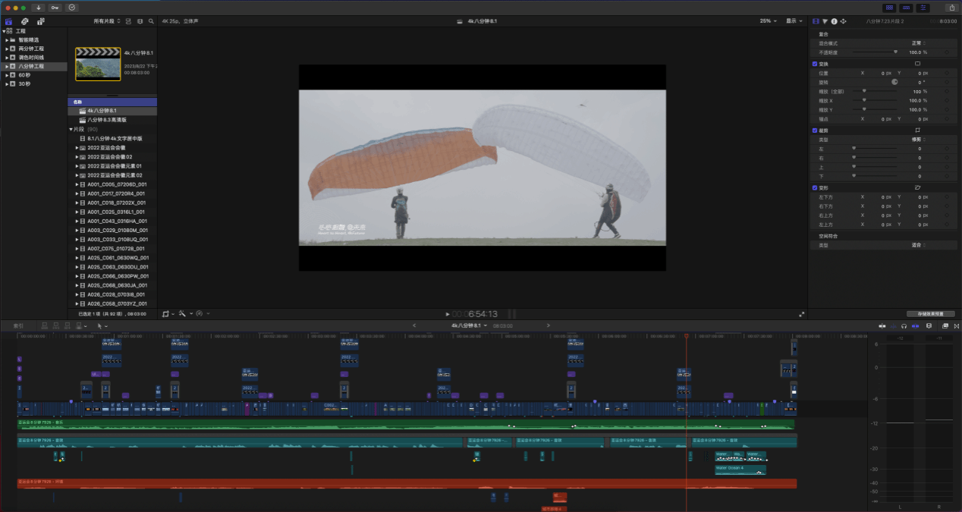962x512 pixels.
Task: Select the 八分钟工程 library item
Action: click(x=32, y=67)
